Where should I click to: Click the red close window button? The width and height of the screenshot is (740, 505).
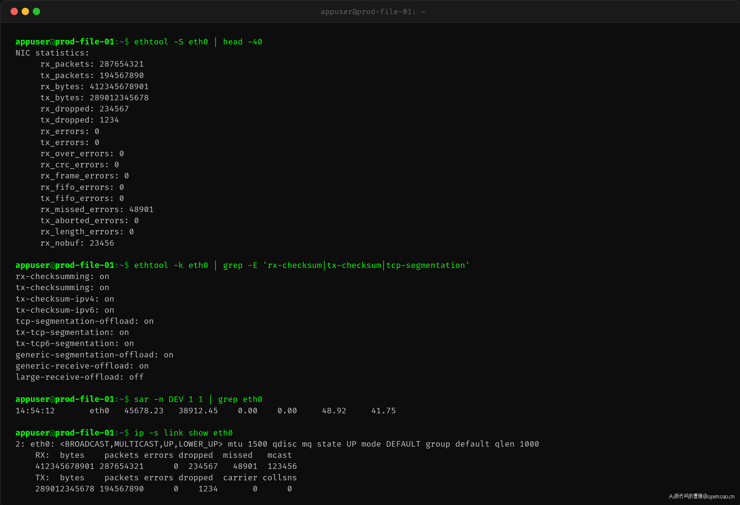click(x=14, y=11)
